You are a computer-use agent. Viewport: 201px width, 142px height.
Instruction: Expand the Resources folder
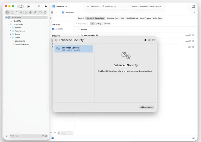pyautogui.click(x=10, y=31)
